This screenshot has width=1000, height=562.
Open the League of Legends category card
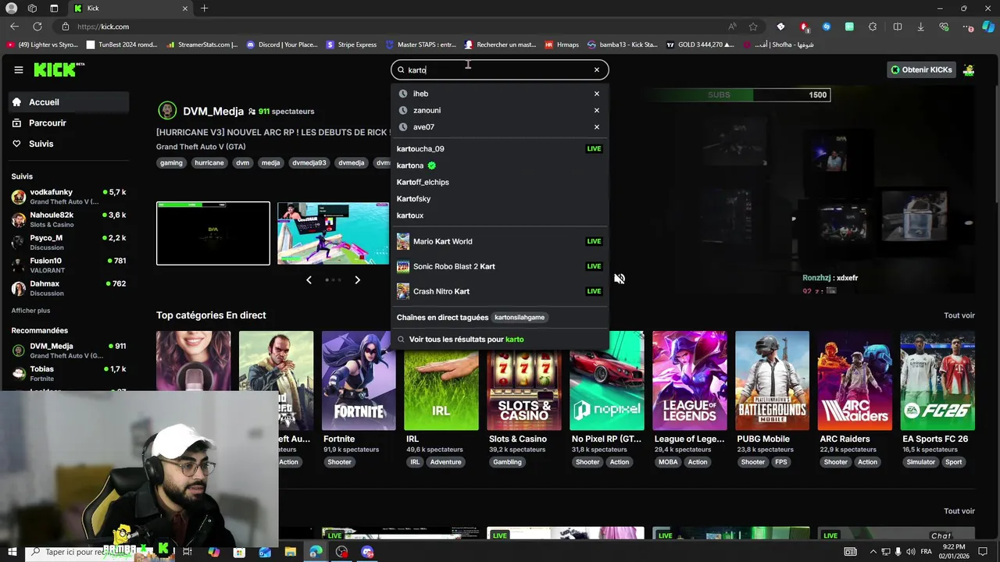(x=690, y=381)
